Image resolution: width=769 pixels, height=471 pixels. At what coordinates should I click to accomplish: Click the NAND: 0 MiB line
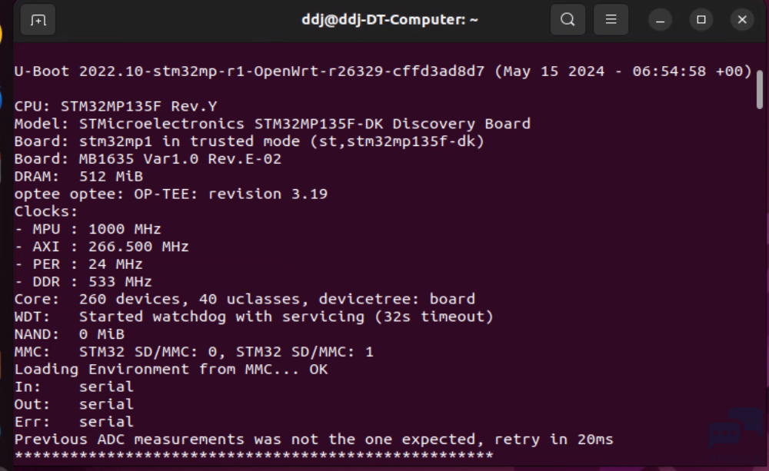69,335
